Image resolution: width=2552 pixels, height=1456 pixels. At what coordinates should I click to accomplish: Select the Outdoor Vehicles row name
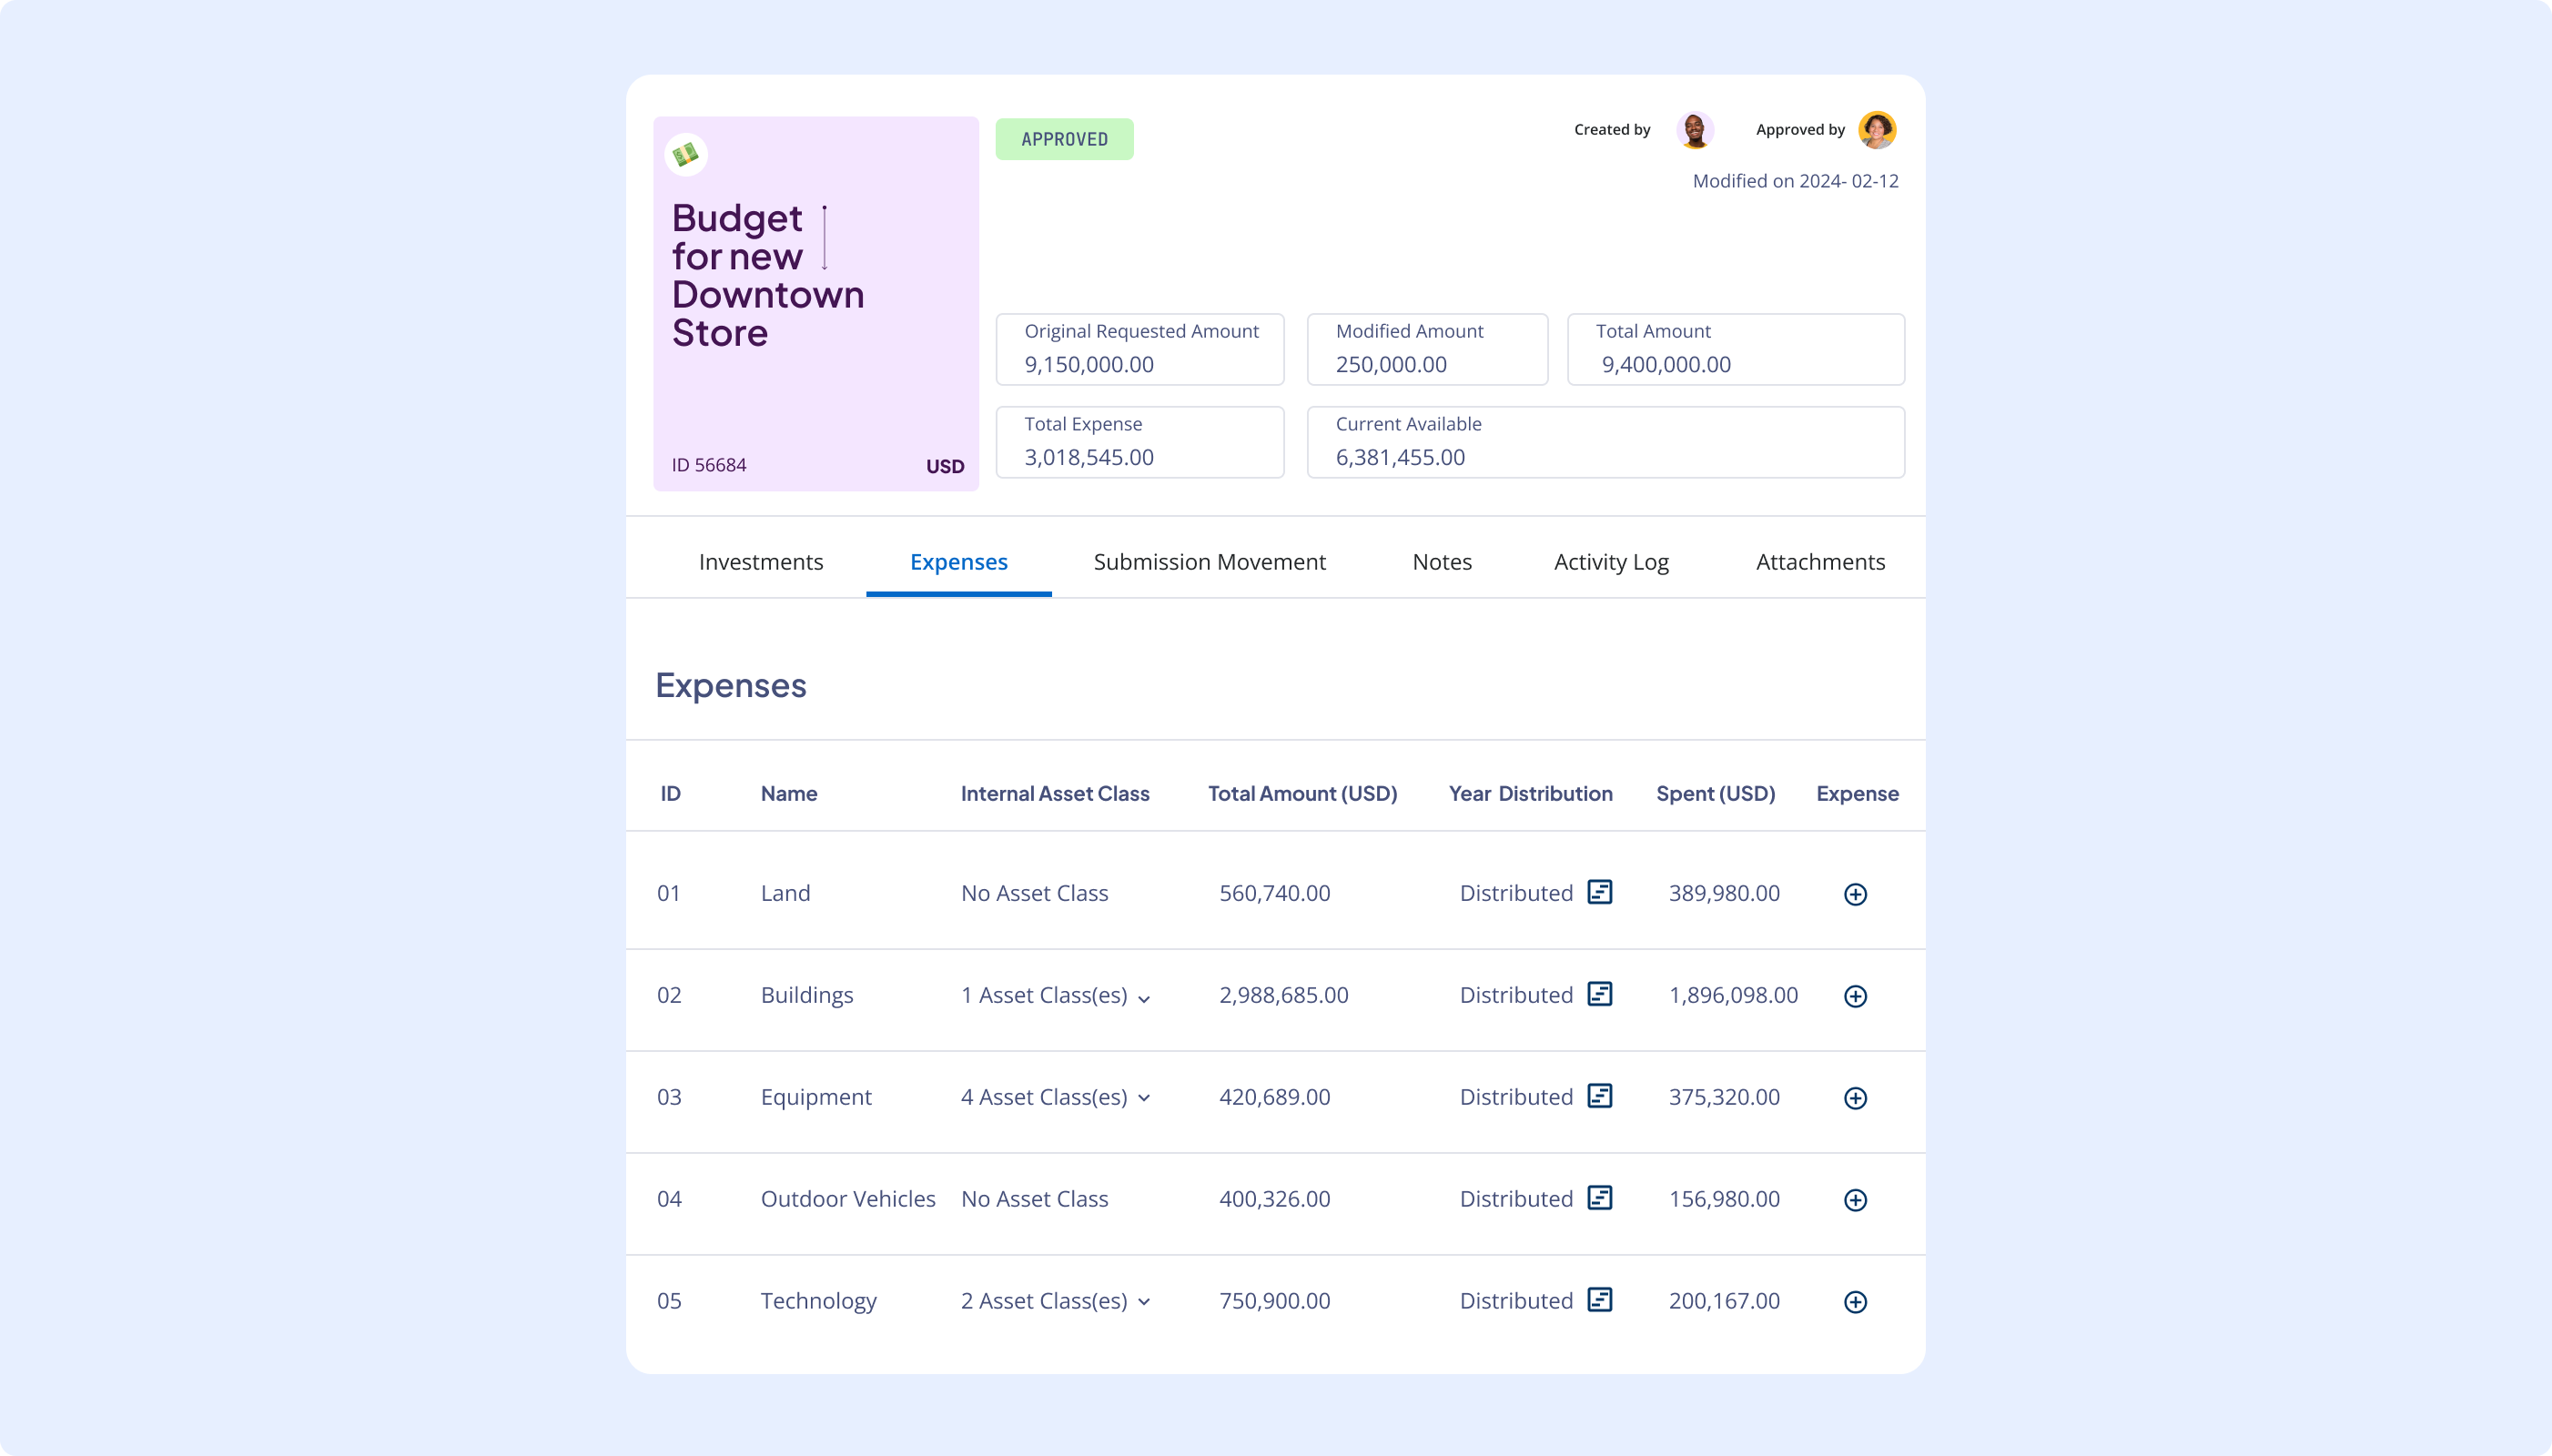tap(848, 1199)
